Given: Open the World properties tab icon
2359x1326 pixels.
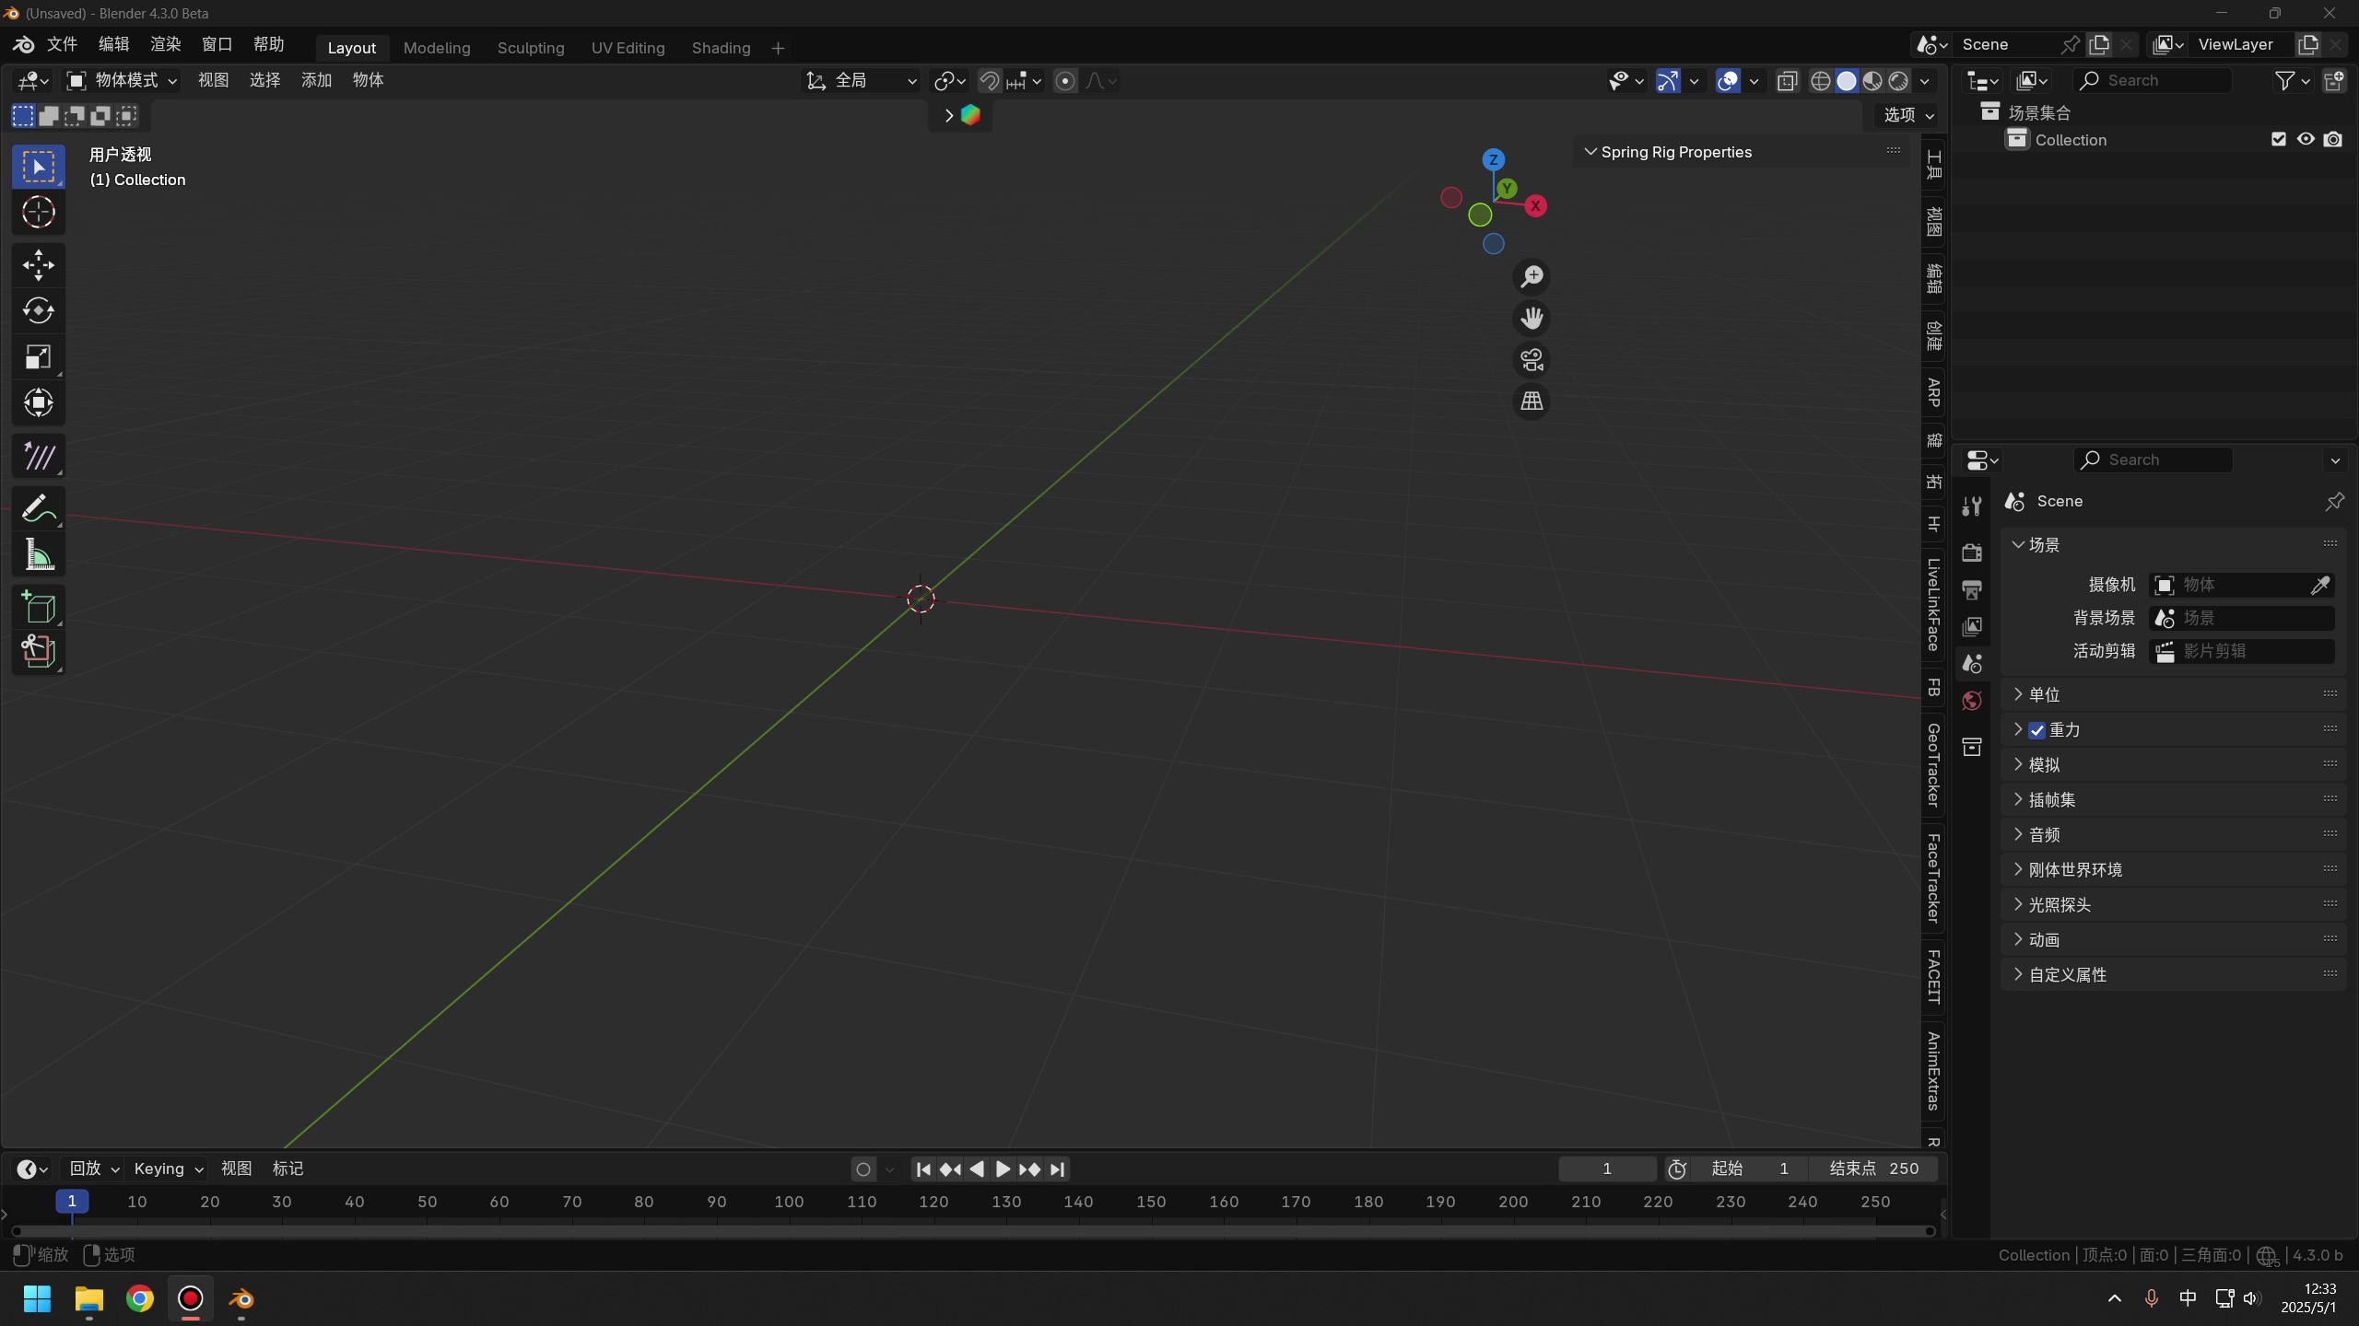Looking at the screenshot, I should click(x=1972, y=701).
